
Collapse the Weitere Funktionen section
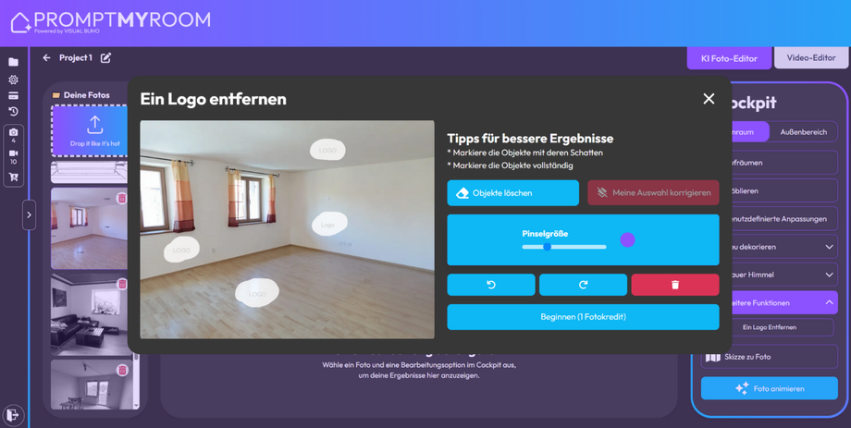(x=830, y=302)
